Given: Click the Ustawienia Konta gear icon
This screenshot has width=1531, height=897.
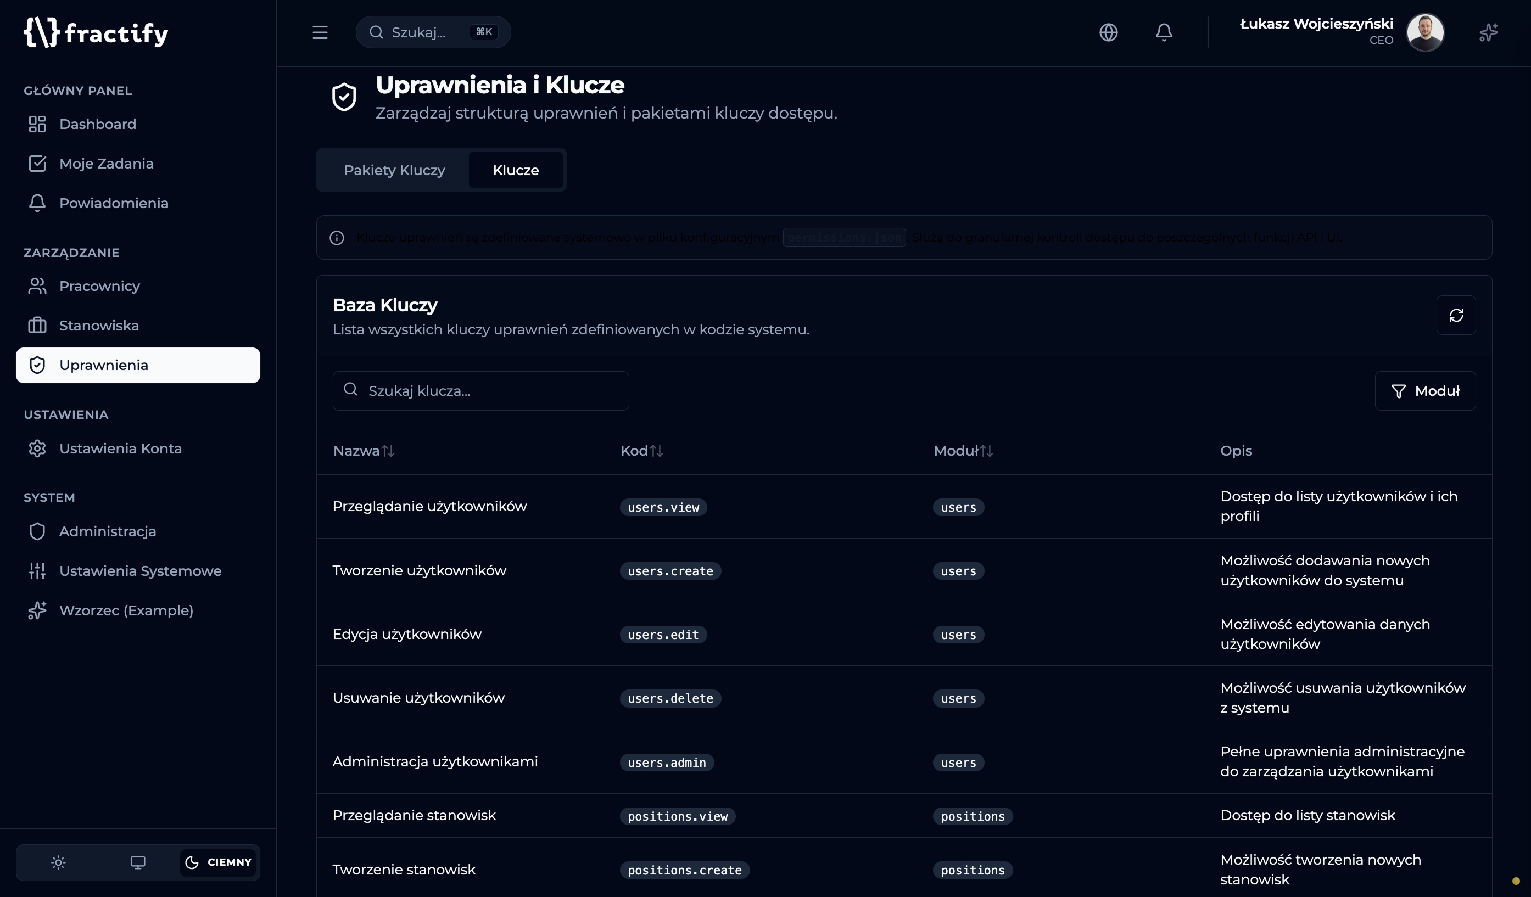Looking at the screenshot, I should 37,448.
